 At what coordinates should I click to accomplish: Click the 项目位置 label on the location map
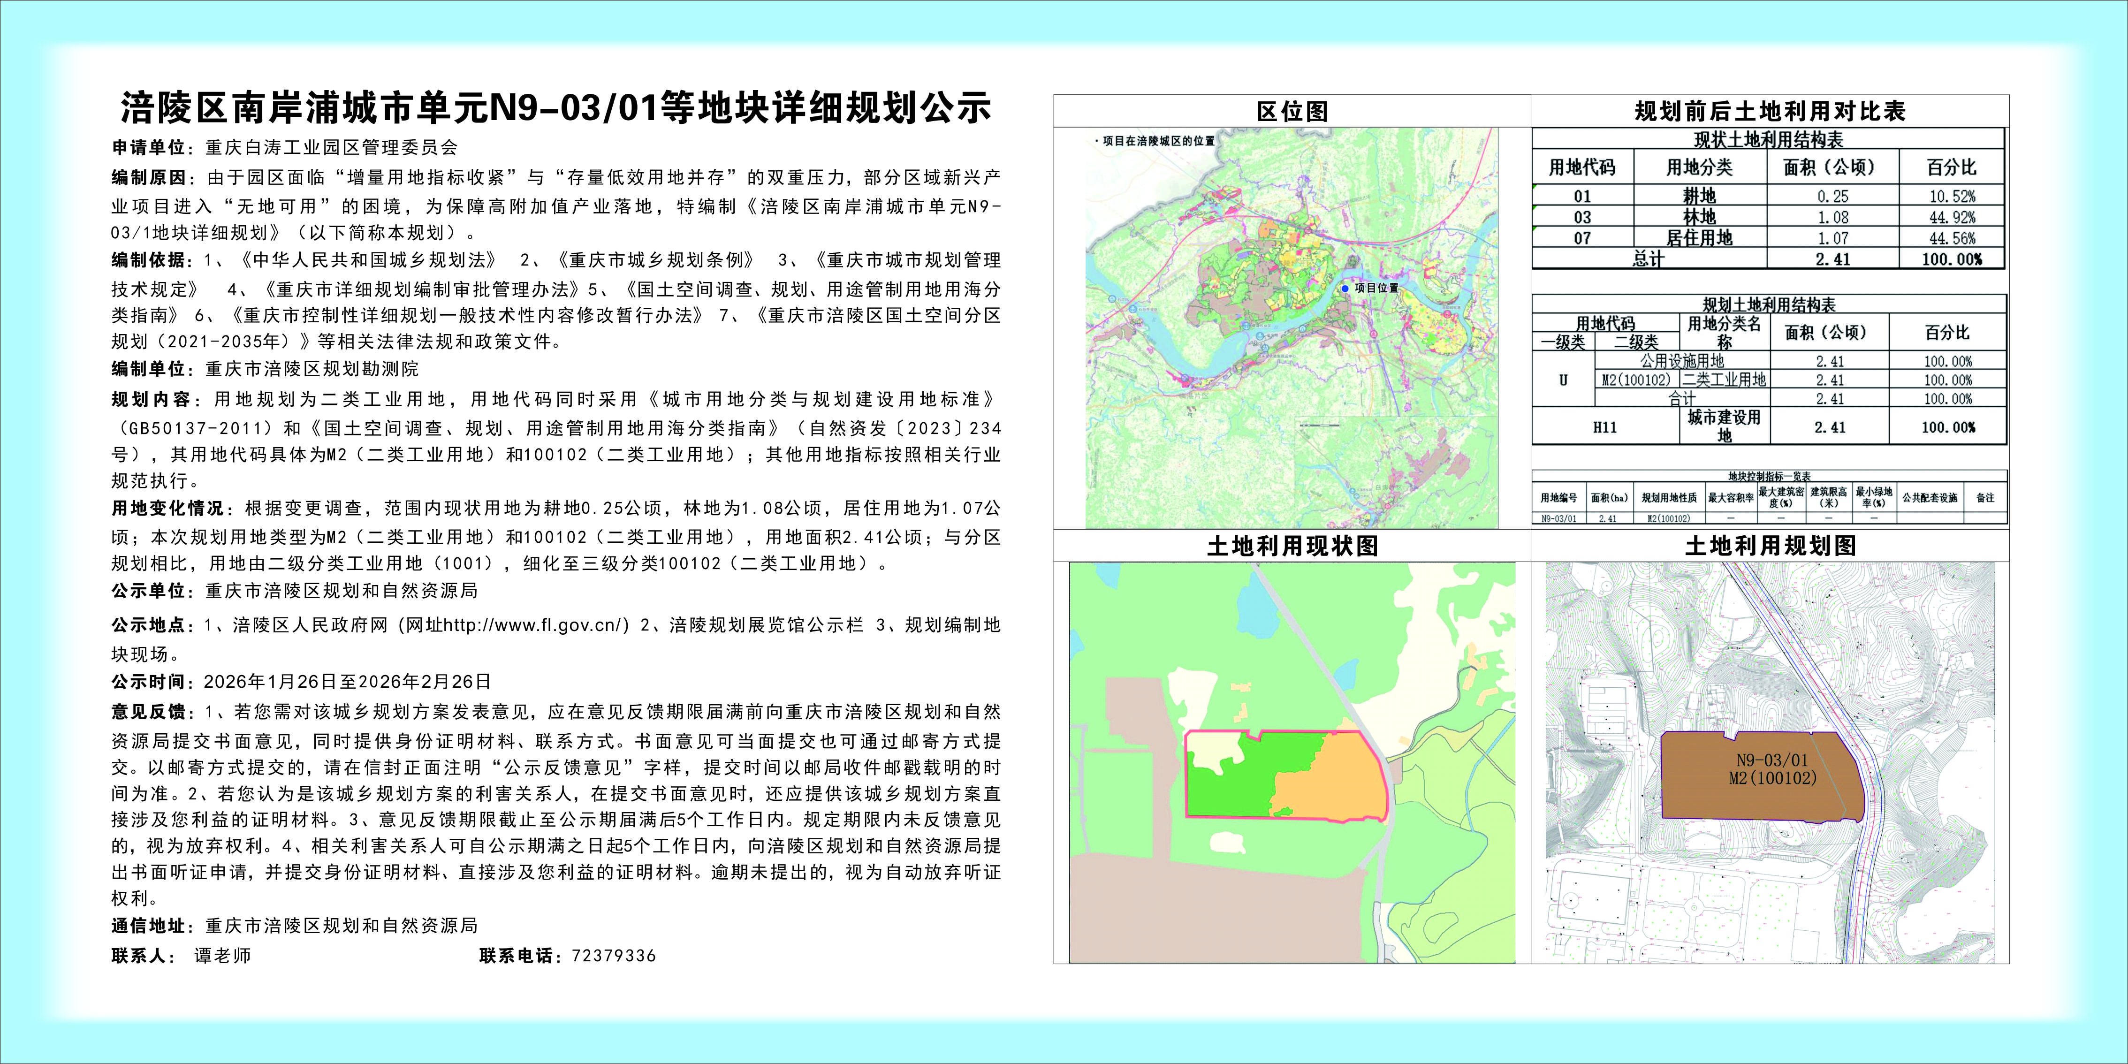[x=1377, y=289]
